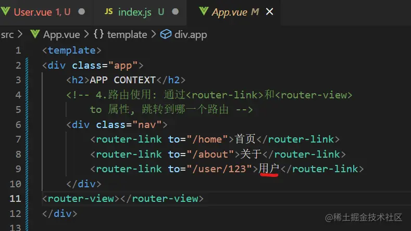
Task: Click closing </div> on line 10
Action: click(x=84, y=184)
